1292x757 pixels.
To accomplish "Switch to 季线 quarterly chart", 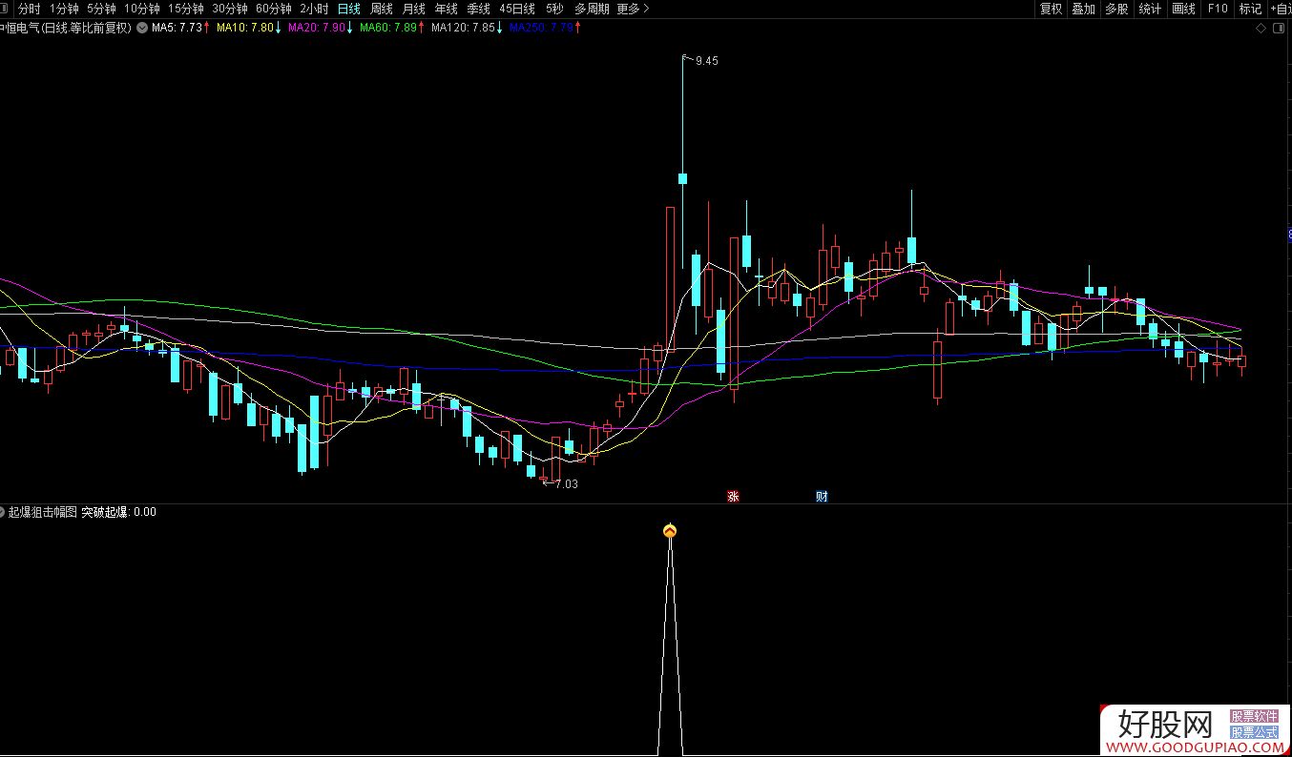I will click(x=478, y=9).
